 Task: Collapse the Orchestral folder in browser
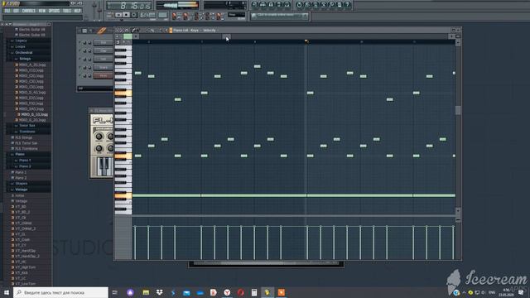[24, 53]
